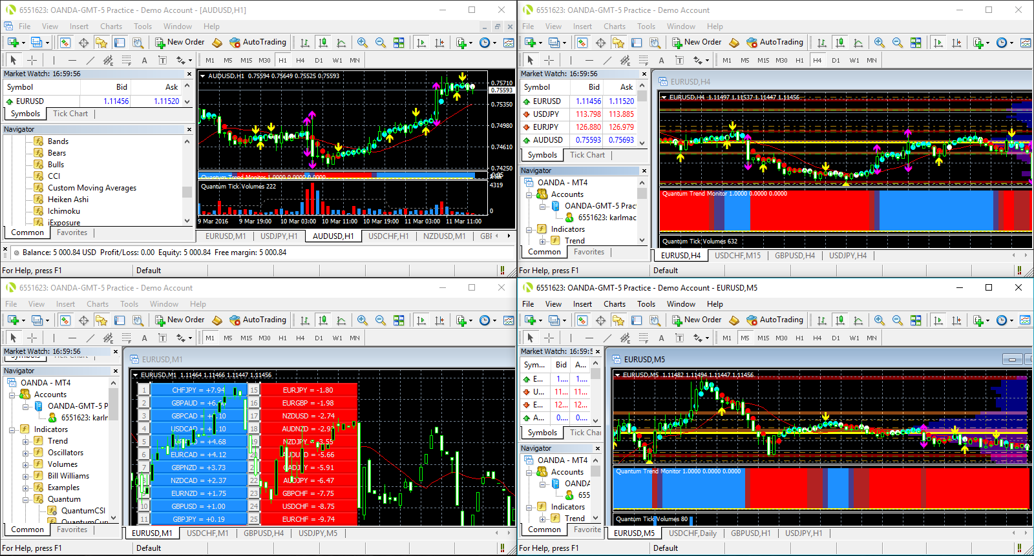Screen dimensions: 1034x556
Task: Open the USDCHF,H1 chart tab in AUDUSD,H1 window
Action: [388, 236]
